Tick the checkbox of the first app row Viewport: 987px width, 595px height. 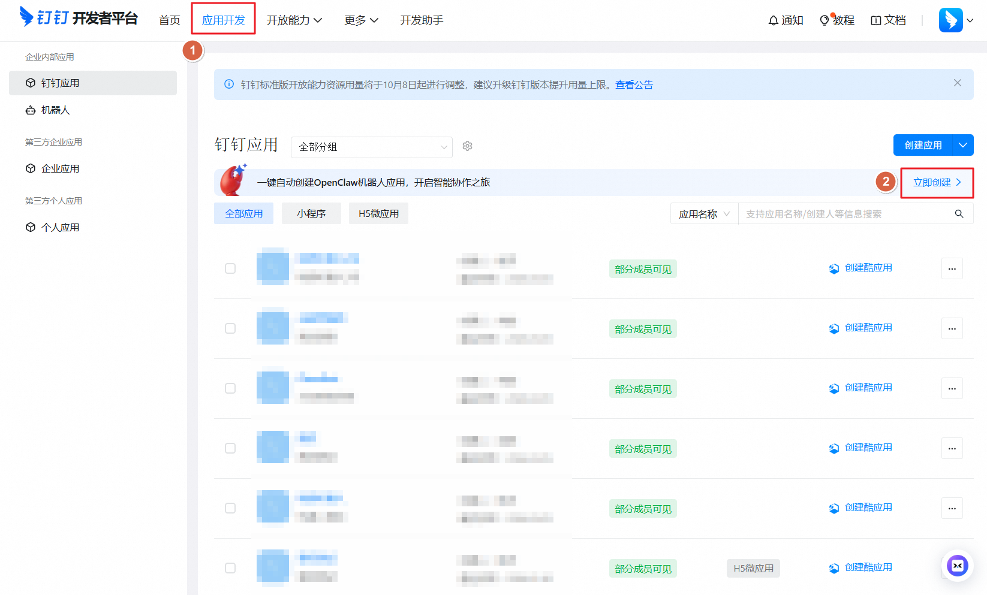pyautogui.click(x=230, y=268)
